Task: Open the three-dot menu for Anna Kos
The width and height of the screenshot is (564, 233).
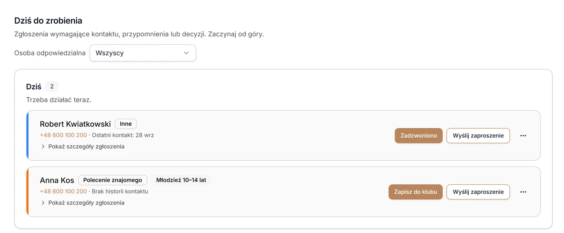Action: (523, 192)
